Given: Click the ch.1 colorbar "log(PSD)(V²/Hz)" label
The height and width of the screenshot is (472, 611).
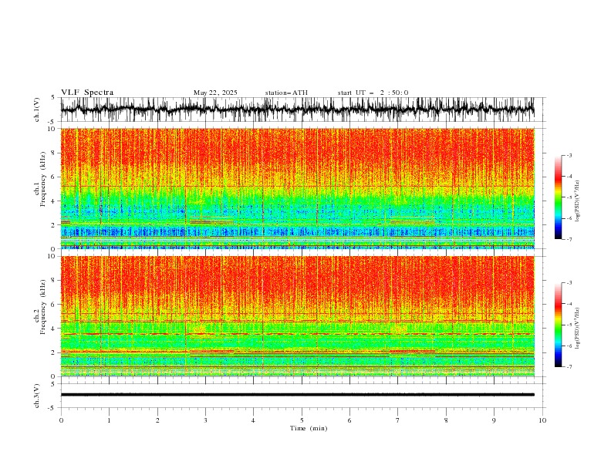Looking at the screenshot, I should pyautogui.click(x=578, y=201).
